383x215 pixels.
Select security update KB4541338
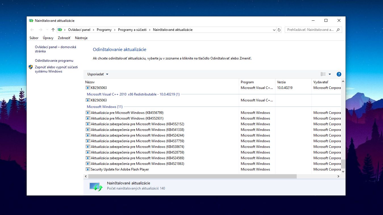[212, 130]
